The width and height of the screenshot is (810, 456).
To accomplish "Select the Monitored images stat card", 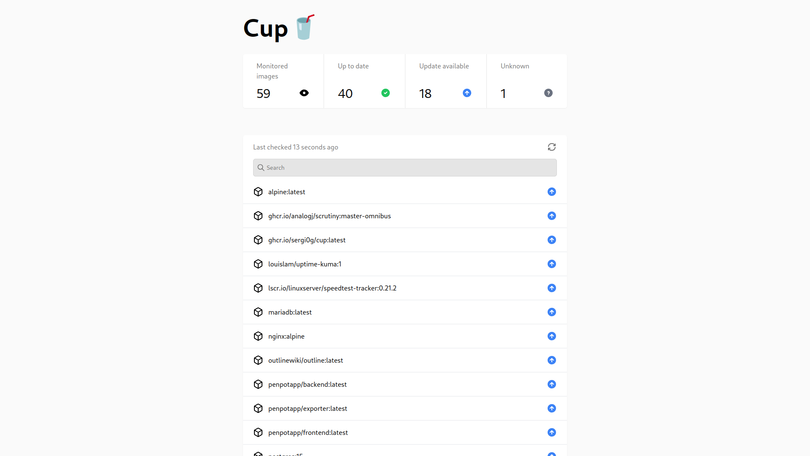I will (x=283, y=81).
